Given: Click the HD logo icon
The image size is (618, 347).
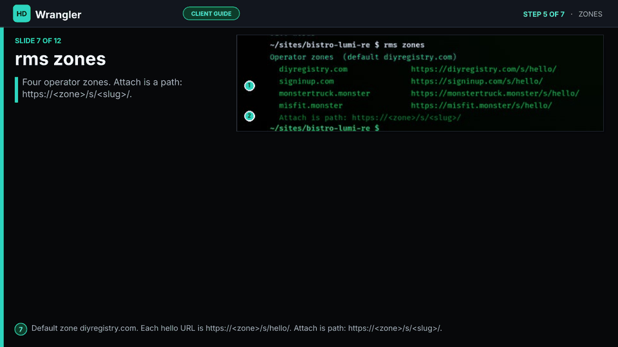Looking at the screenshot, I should [22, 13].
